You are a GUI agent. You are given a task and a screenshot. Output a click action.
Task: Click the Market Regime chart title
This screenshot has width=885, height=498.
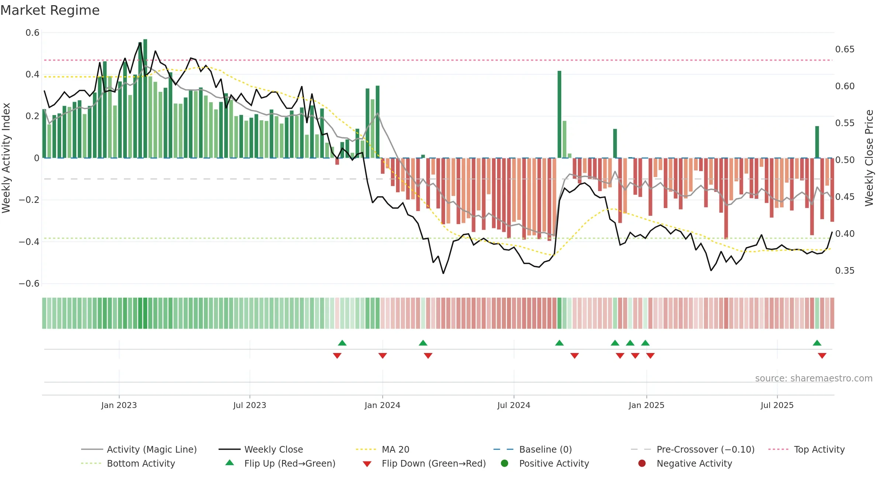click(x=50, y=10)
